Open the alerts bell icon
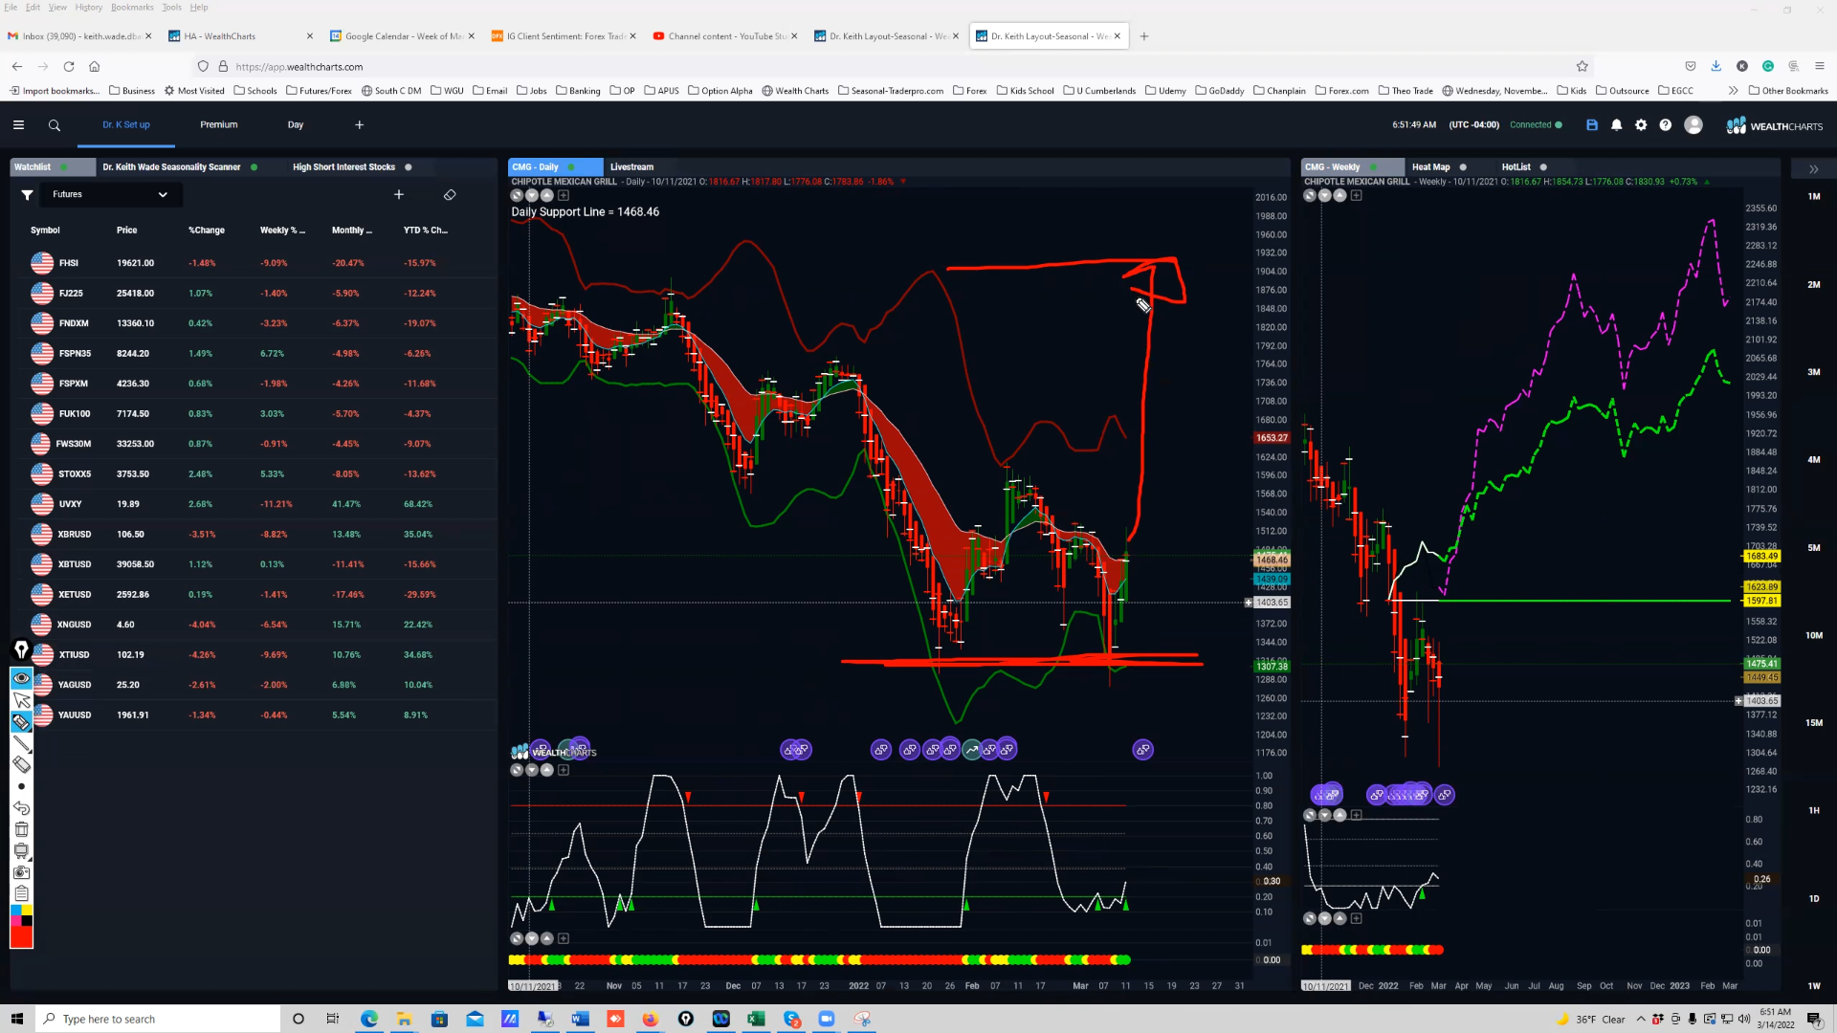Image resolution: width=1837 pixels, height=1033 pixels. [x=1617, y=125]
